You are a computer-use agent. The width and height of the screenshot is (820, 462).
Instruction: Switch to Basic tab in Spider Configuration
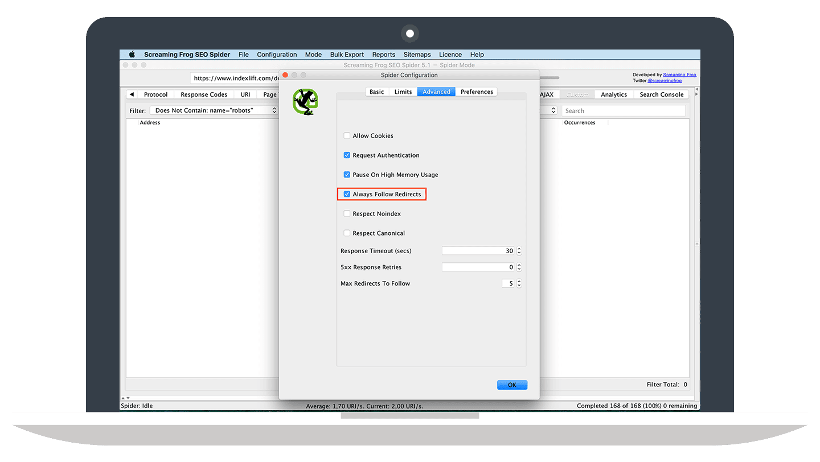[x=376, y=92]
